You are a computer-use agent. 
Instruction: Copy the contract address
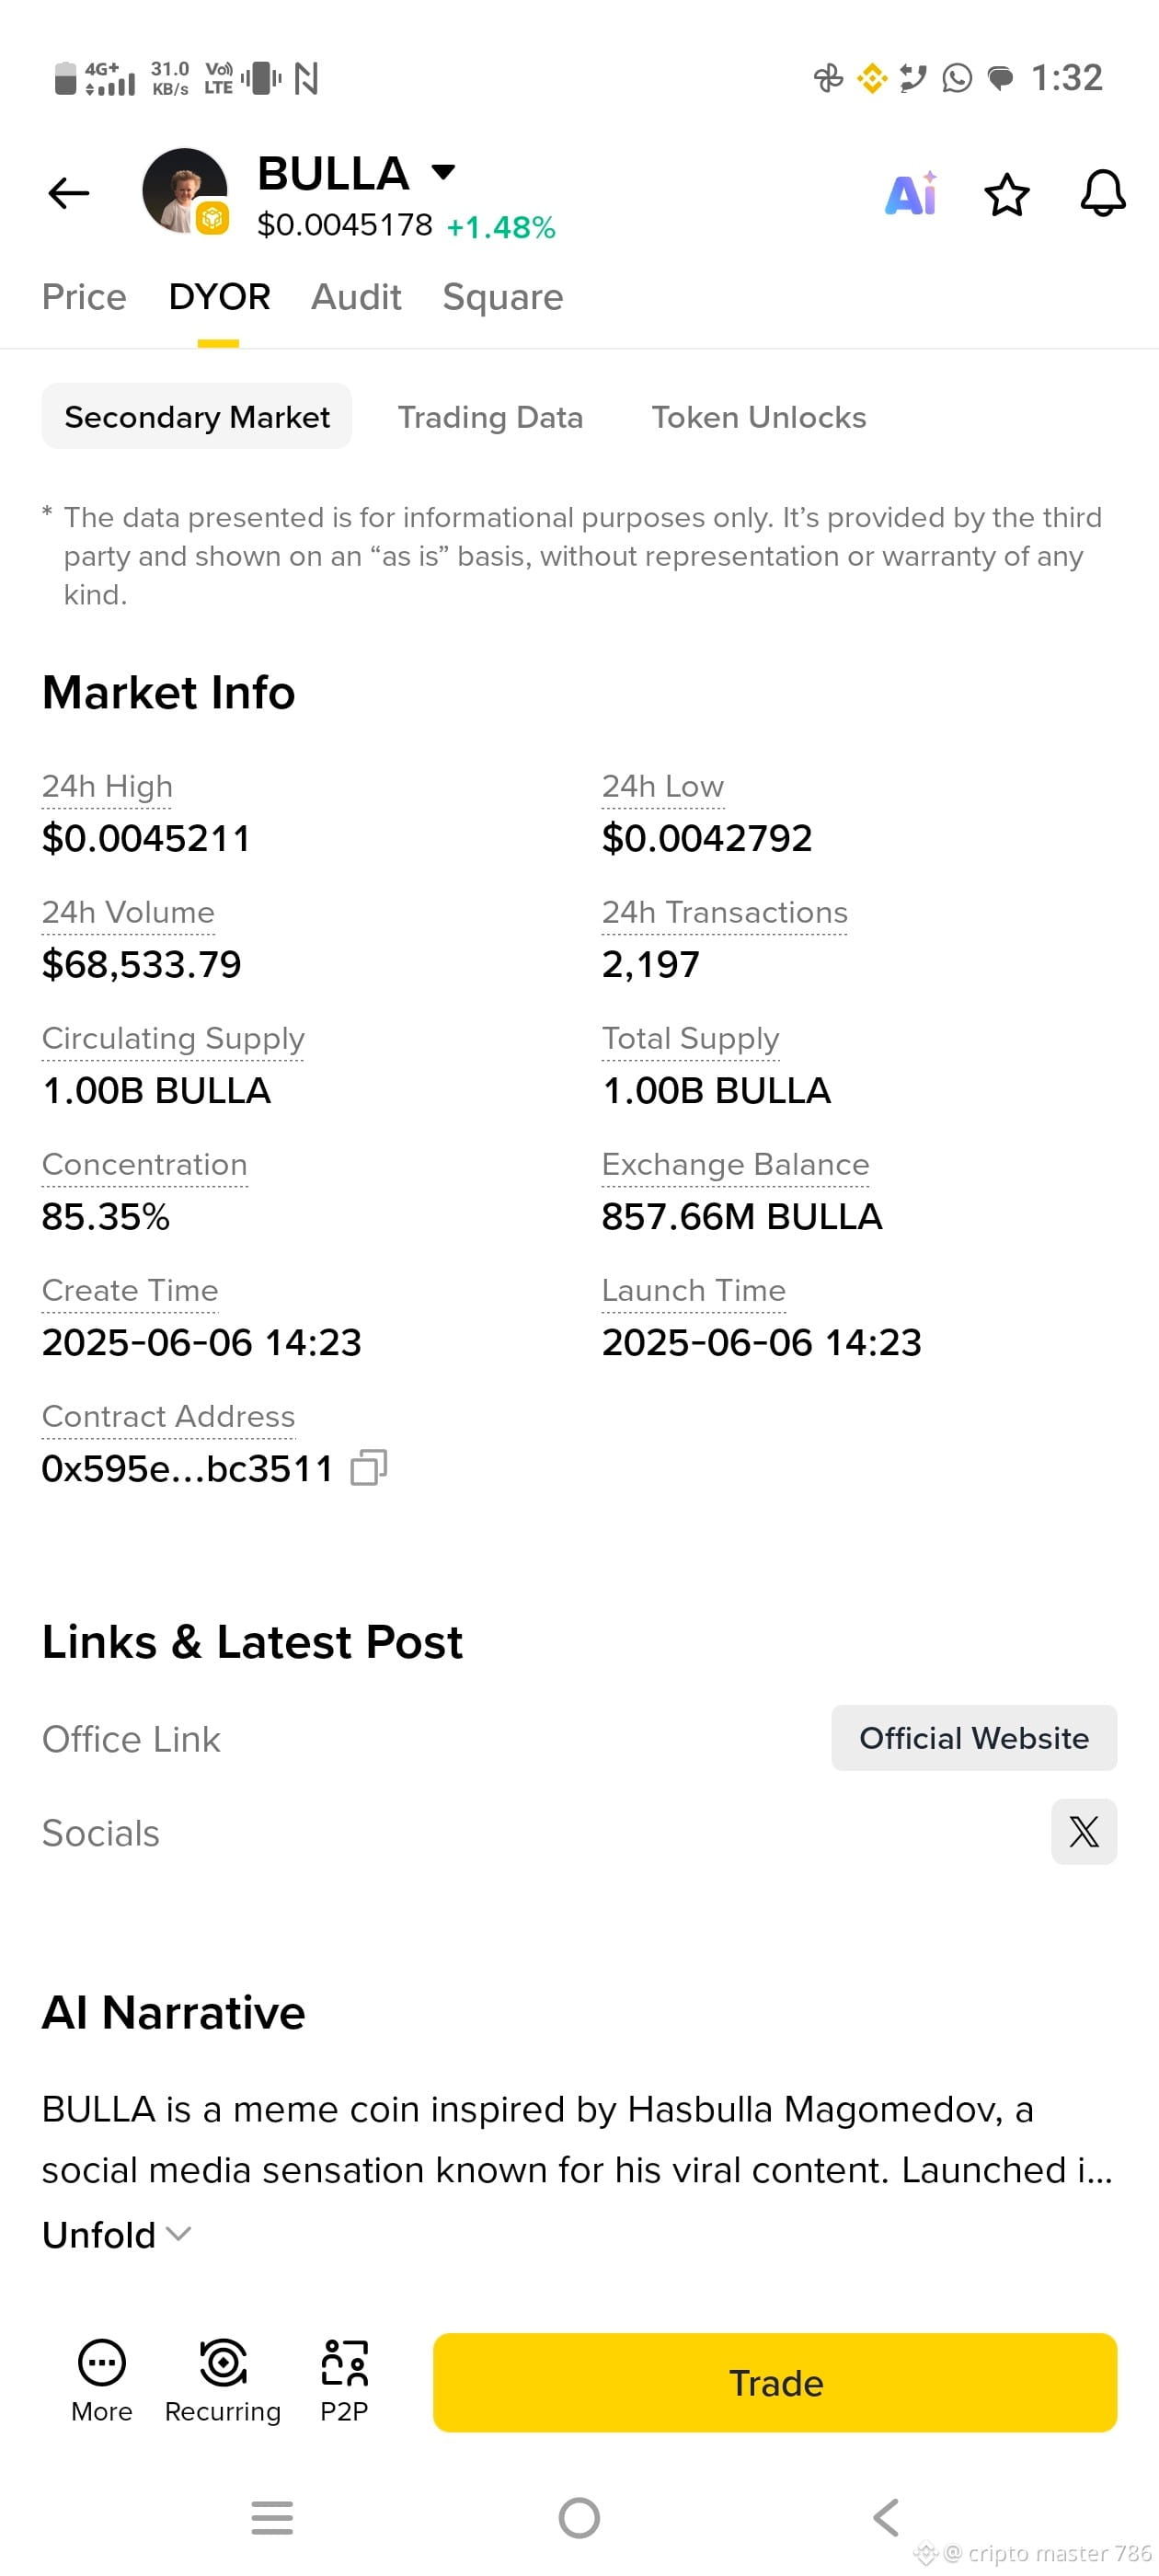(x=368, y=1467)
